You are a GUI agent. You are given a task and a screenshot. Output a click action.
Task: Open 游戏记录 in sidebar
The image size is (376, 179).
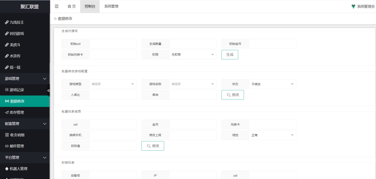25,90
